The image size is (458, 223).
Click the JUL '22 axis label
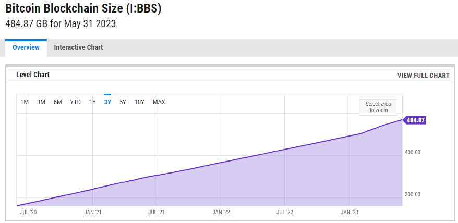coord(285,212)
